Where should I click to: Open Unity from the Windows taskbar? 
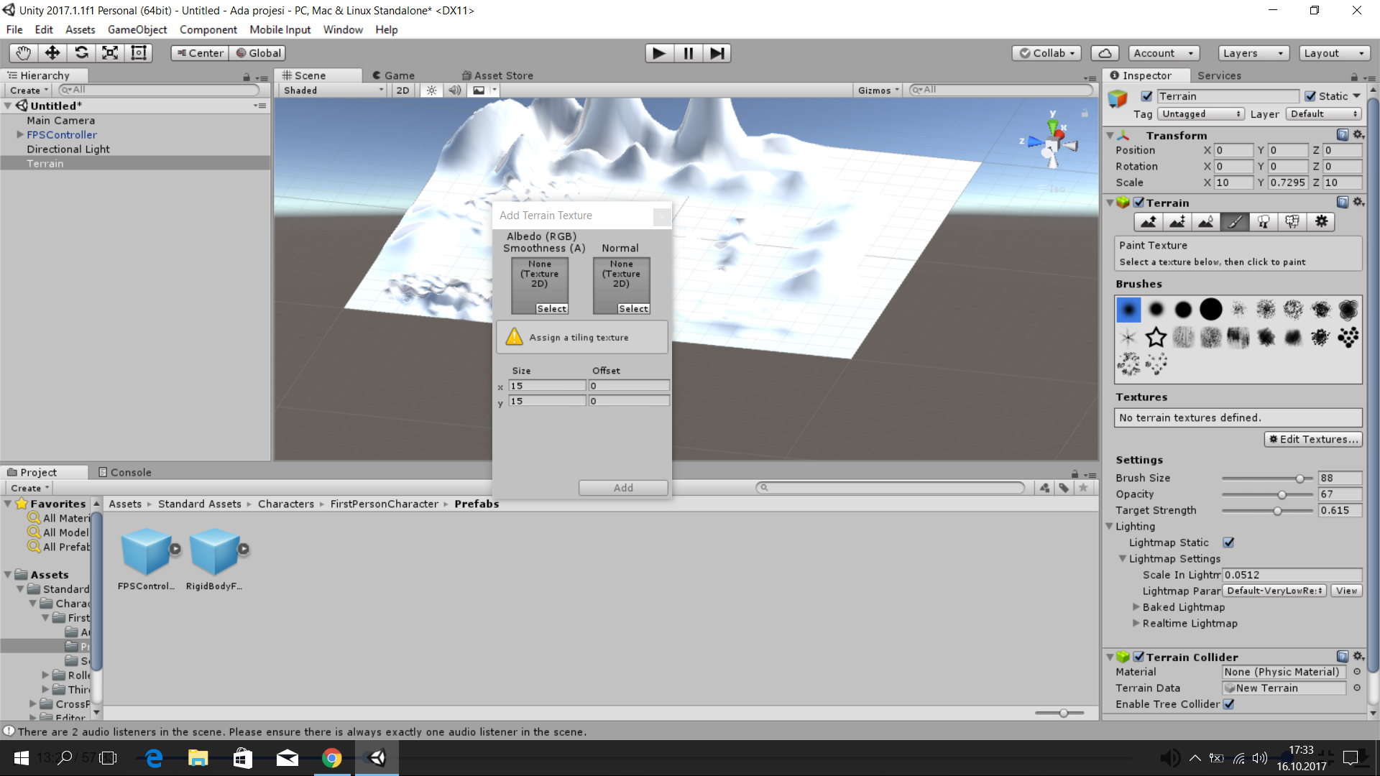tap(377, 758)
